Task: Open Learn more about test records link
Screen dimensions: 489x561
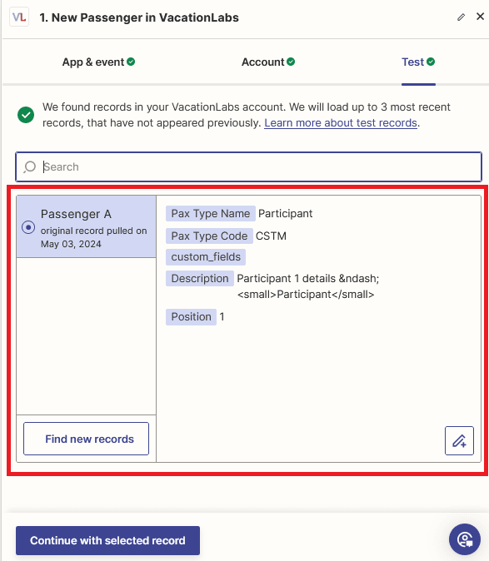Action: tap(341, 122)
